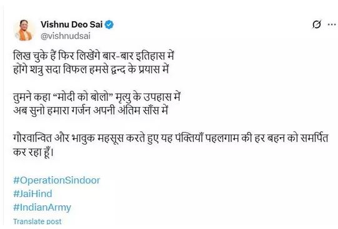Open the Grok explain-post icon
The image size is (338, 229).
coord(317,24)
